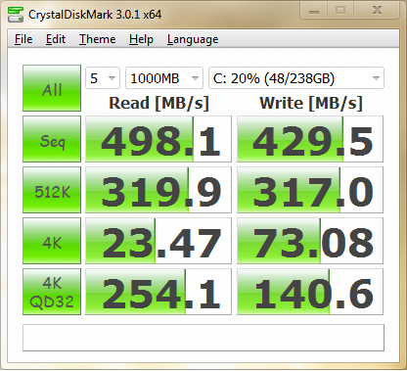Click 4K write result 73.08
This screenshot has width=407, height=371.
310,241
